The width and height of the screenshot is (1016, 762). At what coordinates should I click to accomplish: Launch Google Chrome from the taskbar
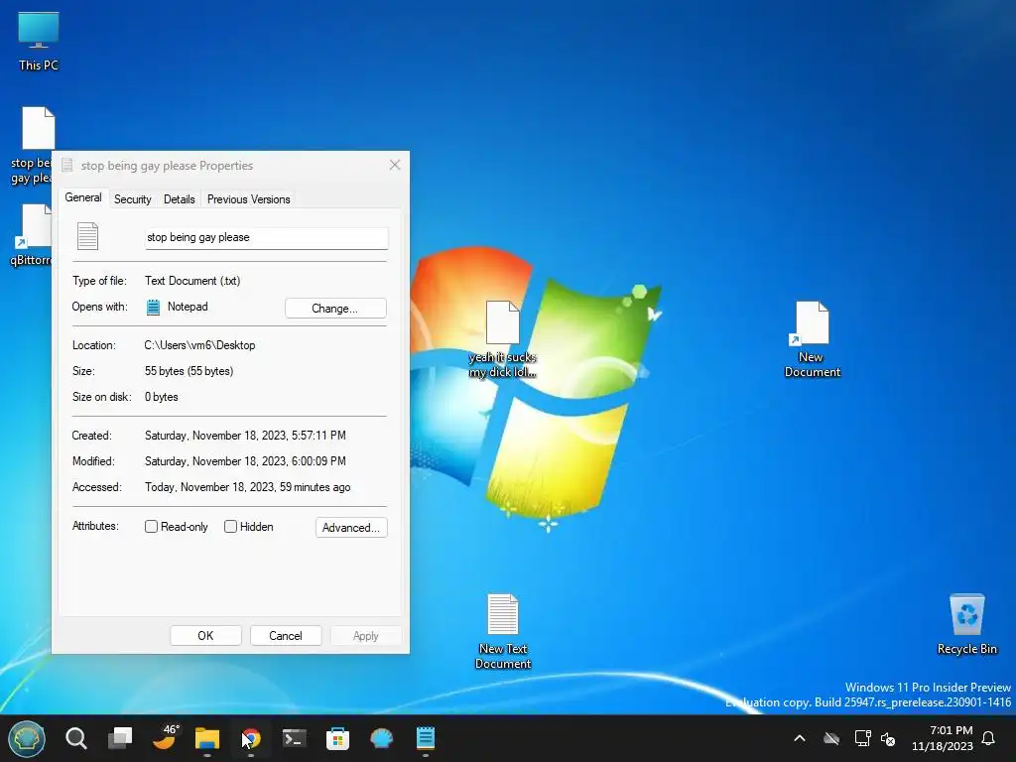[251, 738]
